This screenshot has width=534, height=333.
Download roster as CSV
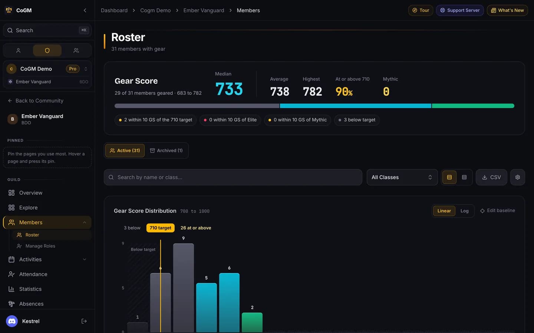pos(491,177)
